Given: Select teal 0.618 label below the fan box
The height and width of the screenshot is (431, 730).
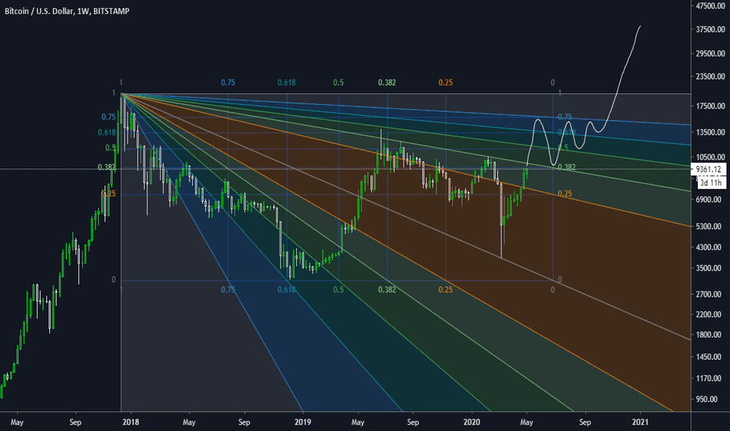Looking at the screenshot, I should (287, 290).
